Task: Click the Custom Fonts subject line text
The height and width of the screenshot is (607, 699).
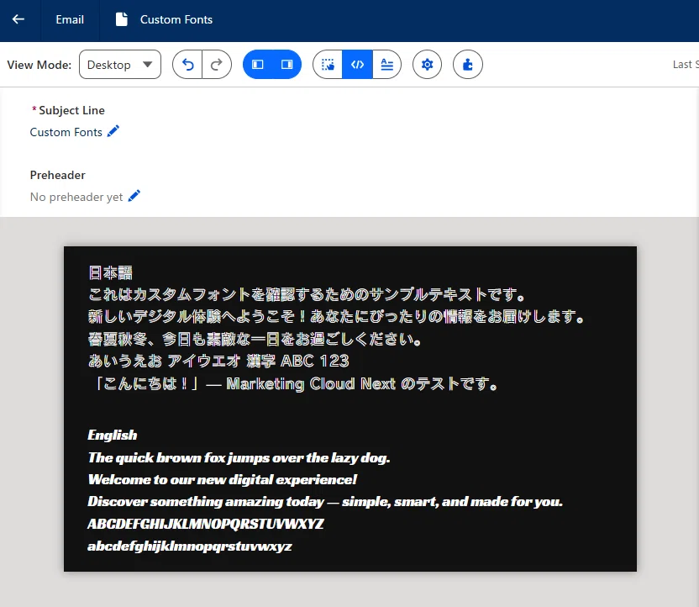Action: pyautogui.click(x=66, y=132)
